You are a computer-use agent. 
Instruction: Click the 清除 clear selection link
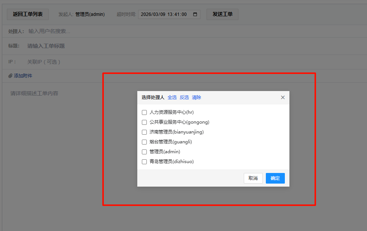tap(196, 97)
